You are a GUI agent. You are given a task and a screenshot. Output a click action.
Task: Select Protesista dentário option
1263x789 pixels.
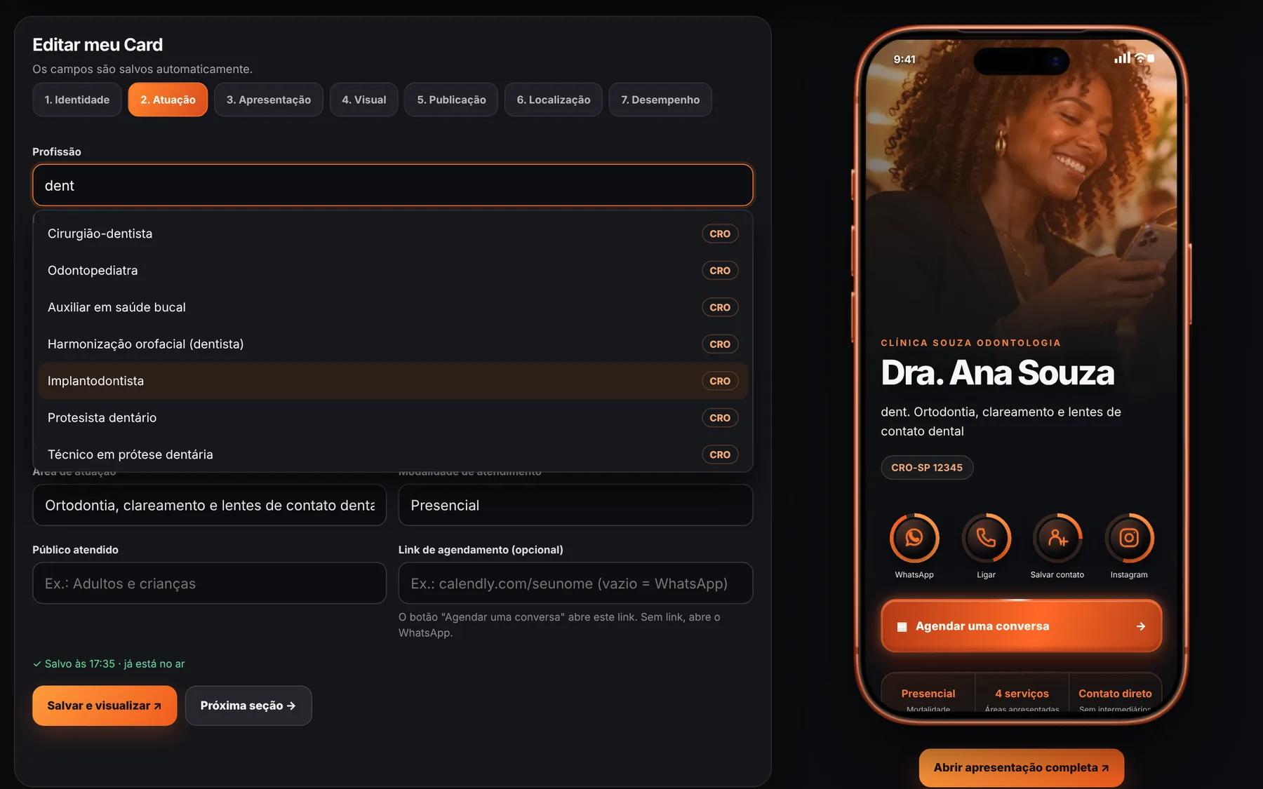[x=393, y=418]
